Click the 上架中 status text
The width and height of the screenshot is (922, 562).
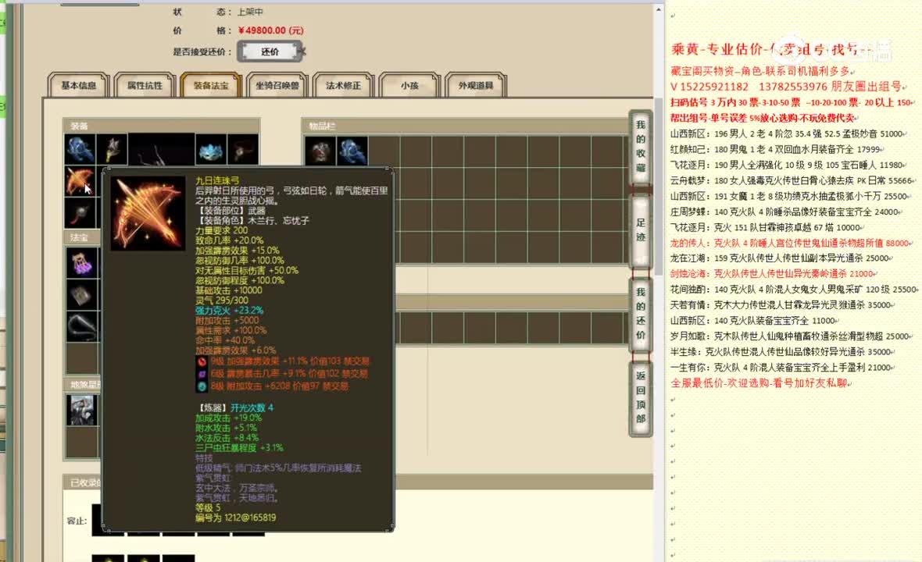click(251, 12)
